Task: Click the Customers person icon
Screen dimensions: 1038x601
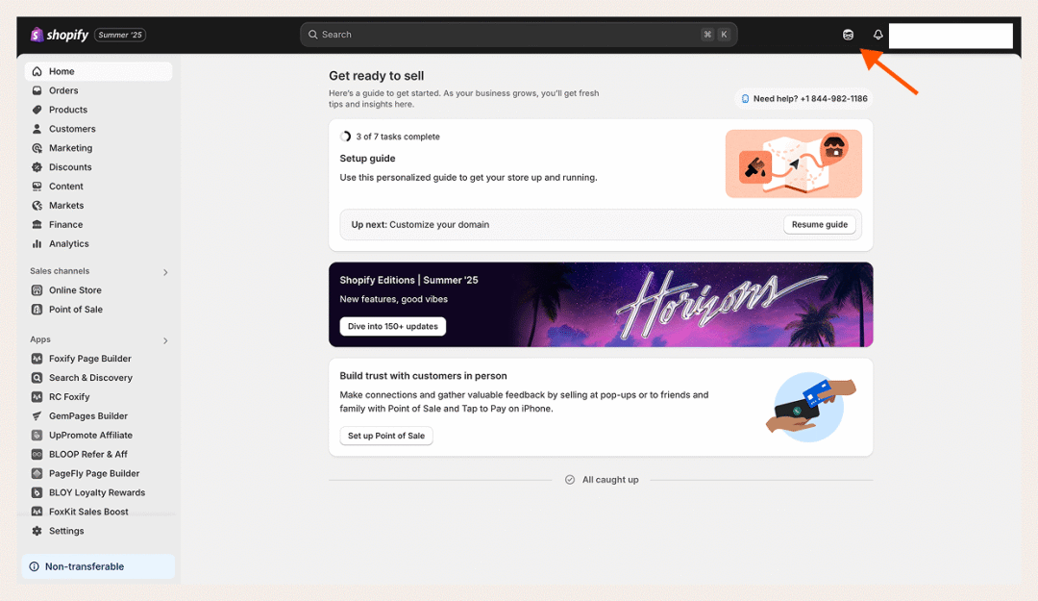Action: [x=37, y=129]
